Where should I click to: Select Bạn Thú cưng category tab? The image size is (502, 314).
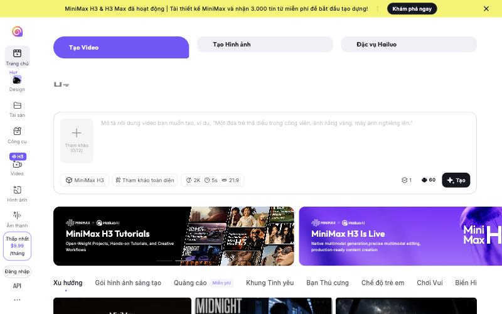(x=328, y=283)
